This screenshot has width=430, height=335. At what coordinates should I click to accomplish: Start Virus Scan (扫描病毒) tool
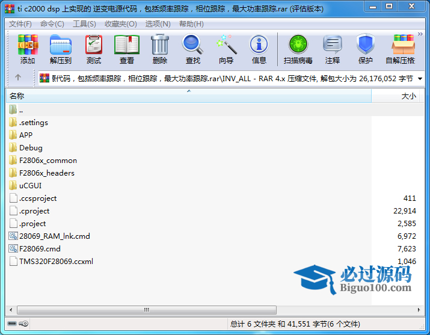(x=298, y=49)
